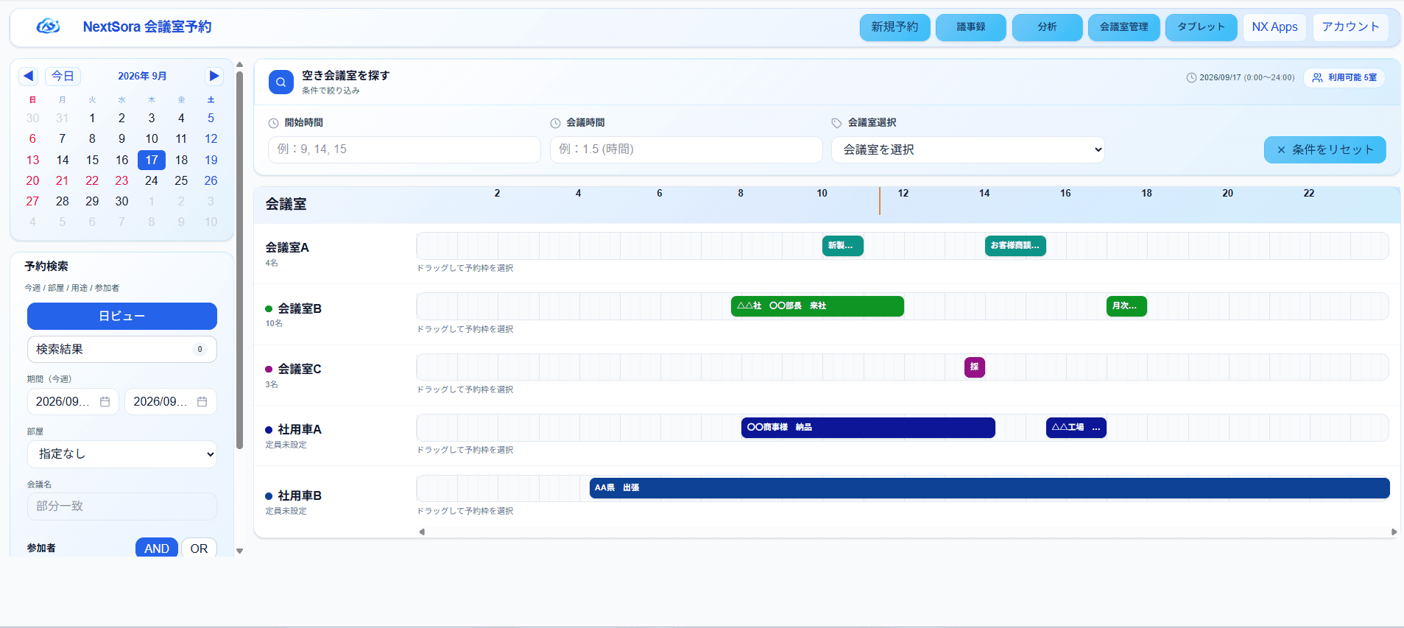Open the 新製 booking in 会議室A
The height and width of the screenshot is (628, 1404).
click(x=843, y=246)
